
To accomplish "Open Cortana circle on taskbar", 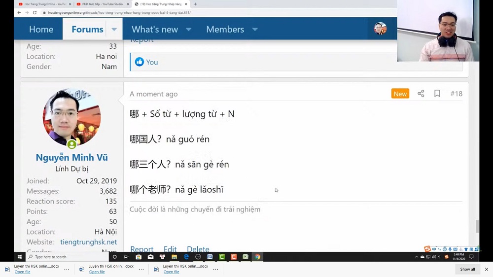I will point(114,257).
